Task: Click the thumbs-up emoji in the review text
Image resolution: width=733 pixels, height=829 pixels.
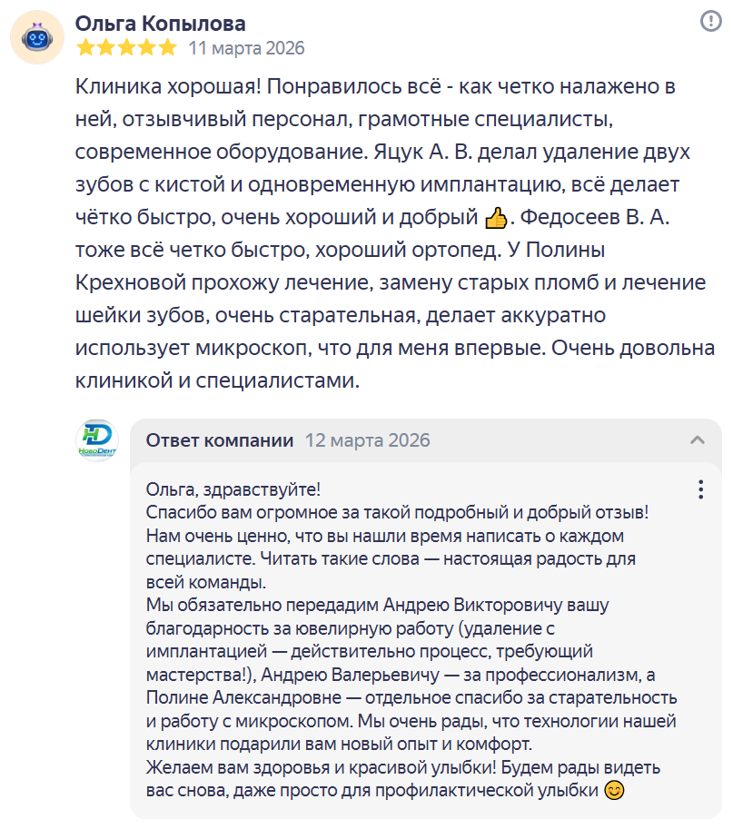Action: pos(495,218)
